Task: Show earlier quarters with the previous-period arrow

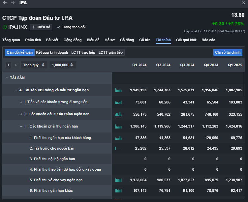Action: [x=8, y=65]
